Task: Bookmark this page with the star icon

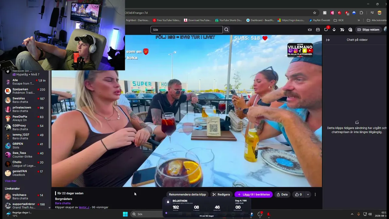Action: pyautogui.click(x=315, y=13)
